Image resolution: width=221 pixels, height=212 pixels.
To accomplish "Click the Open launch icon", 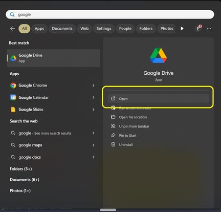I will (113, 98).
